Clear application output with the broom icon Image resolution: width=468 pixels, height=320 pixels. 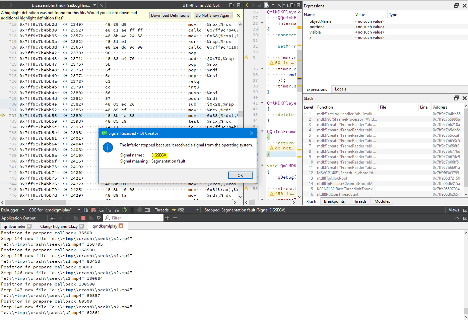pos(53,218)
